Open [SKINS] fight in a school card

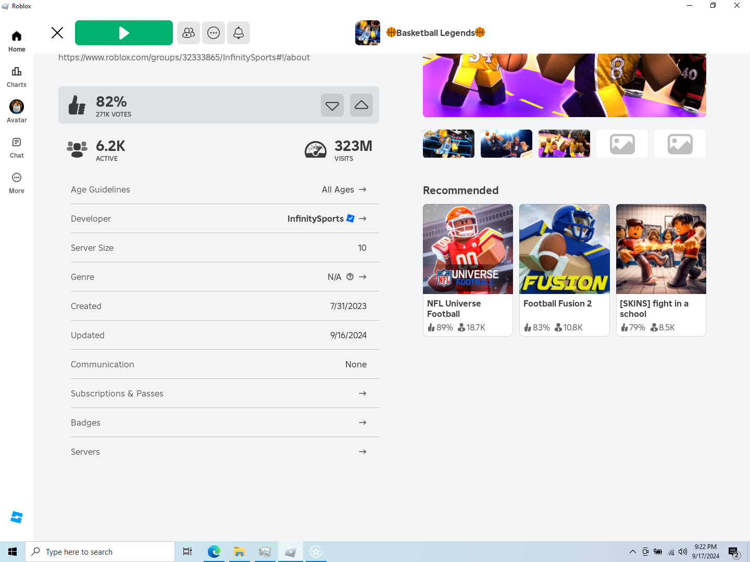point(661,270)
